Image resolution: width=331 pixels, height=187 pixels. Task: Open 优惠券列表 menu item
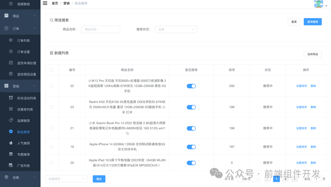(x=20, y=110)
